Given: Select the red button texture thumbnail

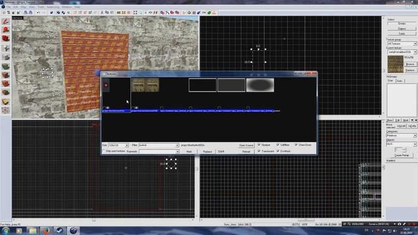Looking at the screenshot, I should coord(106,86).
